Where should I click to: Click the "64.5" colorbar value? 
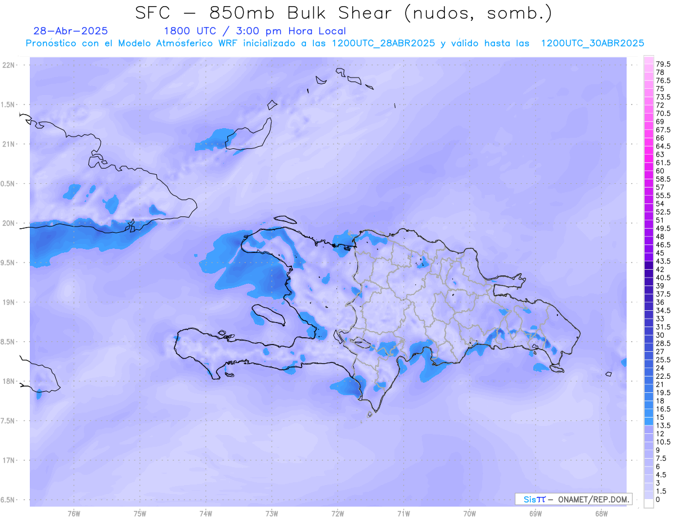(x=663, y=146)
